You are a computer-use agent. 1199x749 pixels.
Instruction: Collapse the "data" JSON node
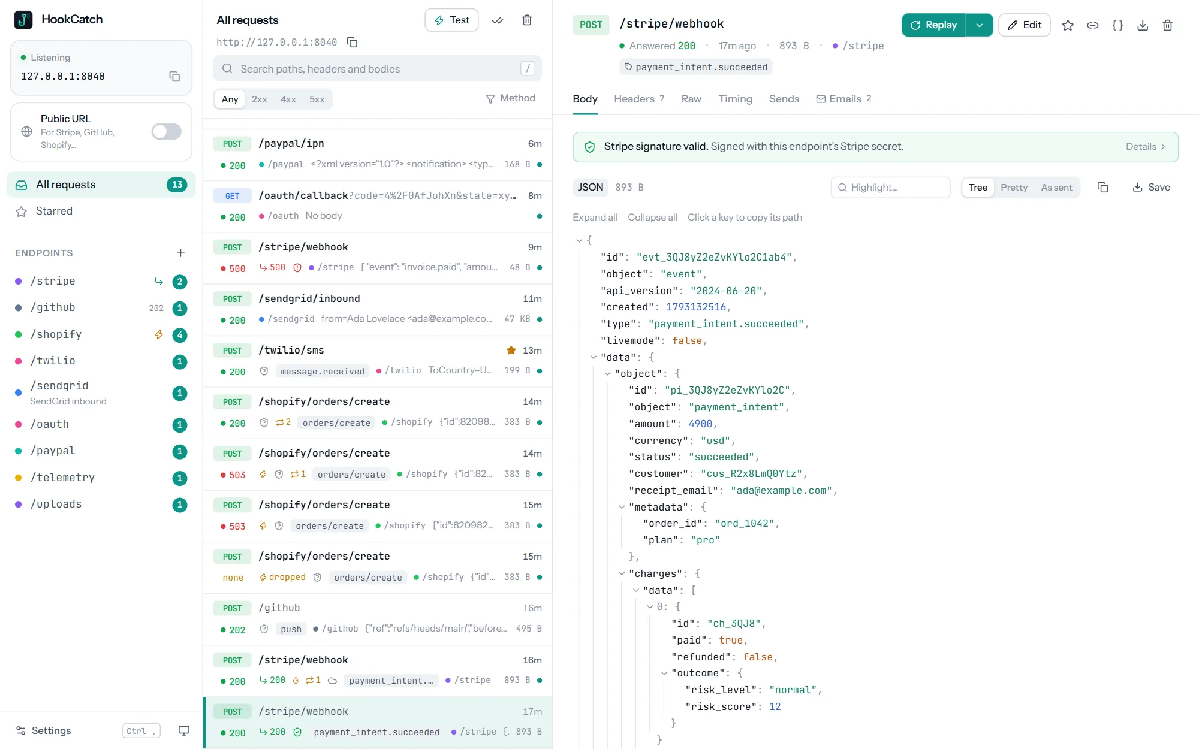pyautogui.click(x=594, y=357)
